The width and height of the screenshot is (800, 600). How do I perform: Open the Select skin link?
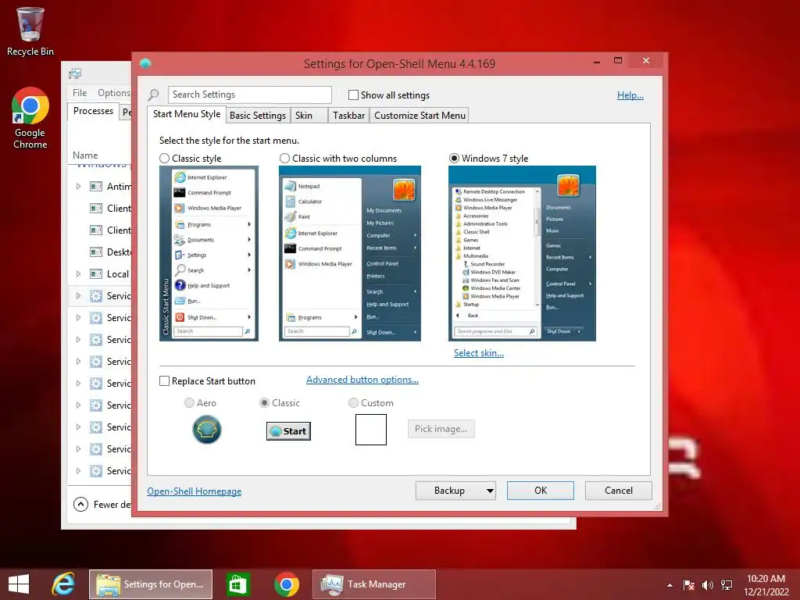(479, 353)
